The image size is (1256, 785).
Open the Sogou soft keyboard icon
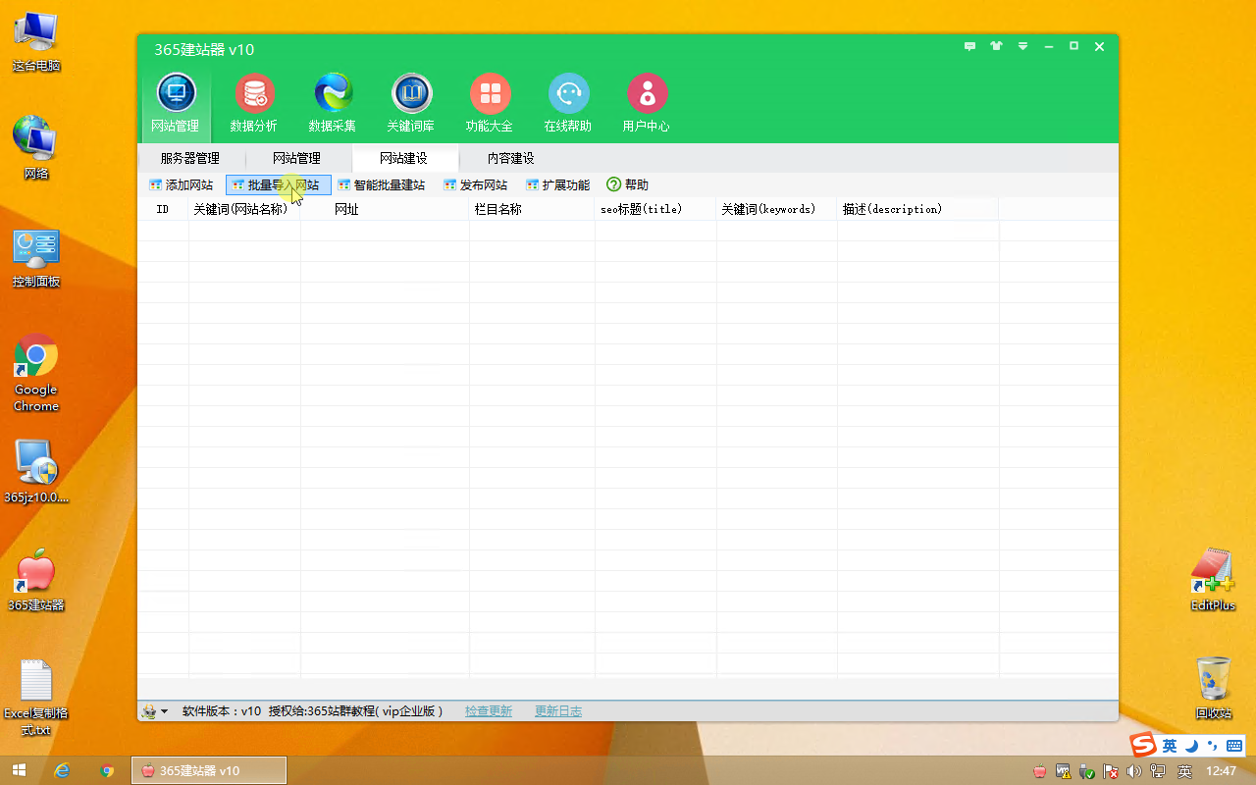point(1233,746)
